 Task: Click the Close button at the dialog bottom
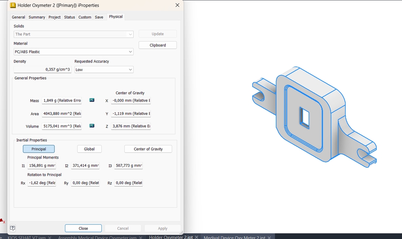pos(83,228)
